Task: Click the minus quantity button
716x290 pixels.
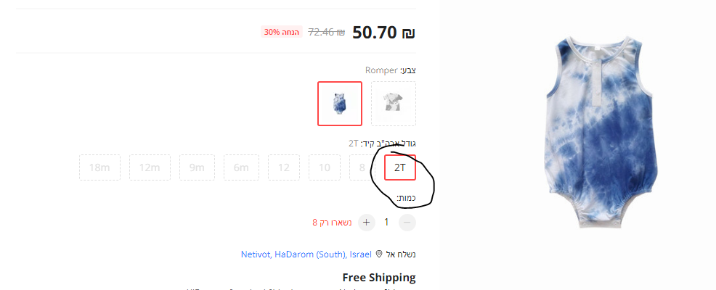Action: pyautogui.click(x=407, y=223)
